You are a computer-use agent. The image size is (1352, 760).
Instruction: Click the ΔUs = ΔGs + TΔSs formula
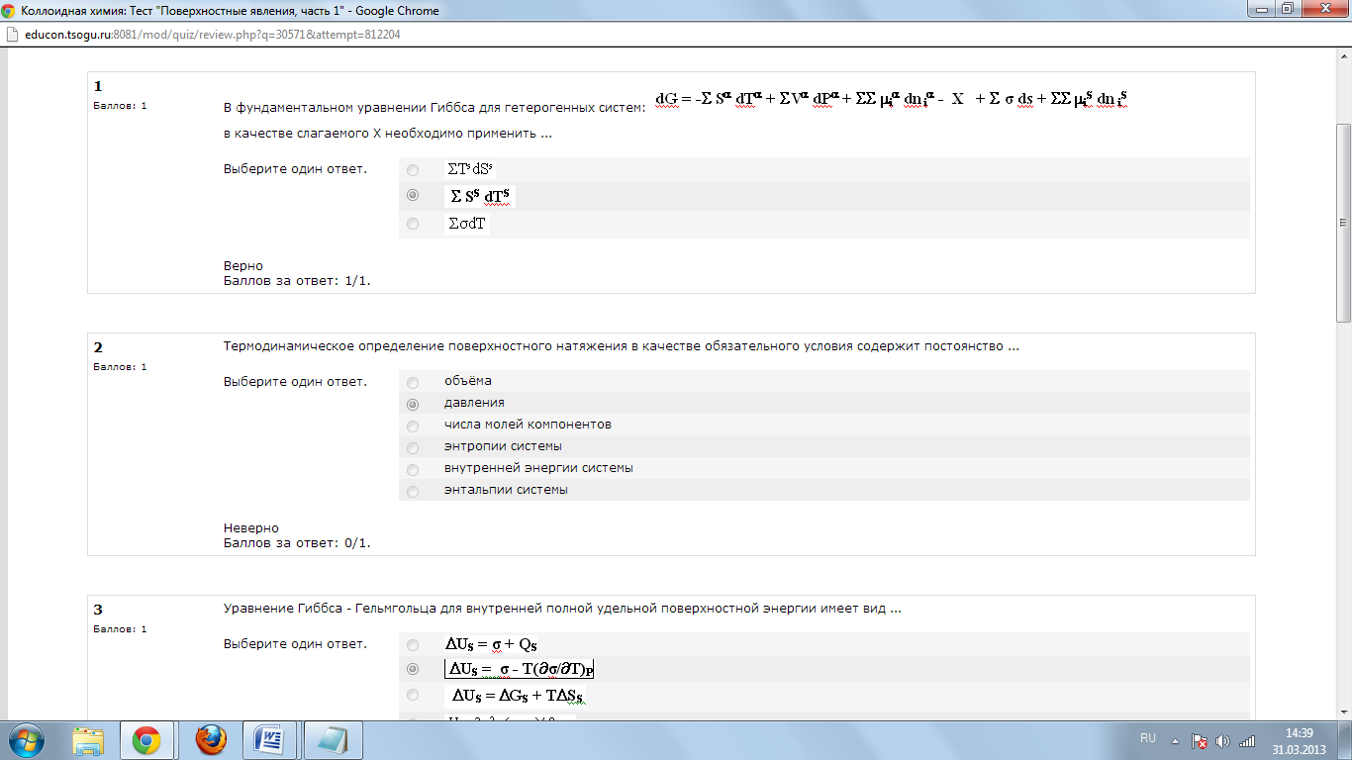click(x=519, y=696)
